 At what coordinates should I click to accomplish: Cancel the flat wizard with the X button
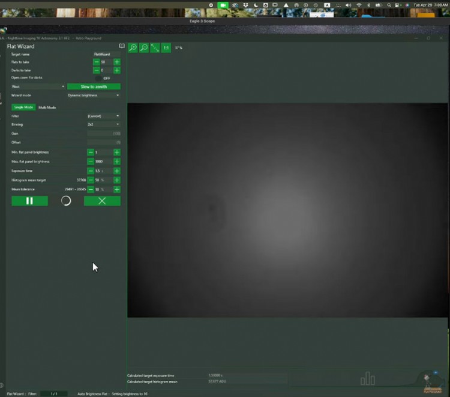(x=102, y=201)
